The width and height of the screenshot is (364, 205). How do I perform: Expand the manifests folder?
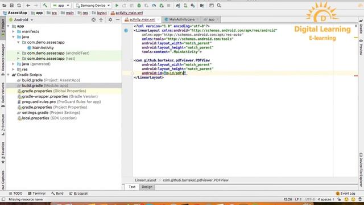click(x=14, y=31)
